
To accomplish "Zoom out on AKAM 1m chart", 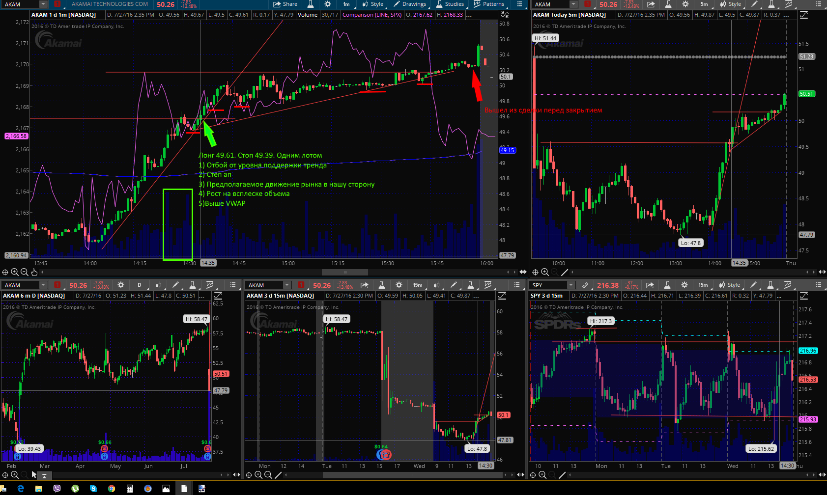I will pos(24,272).
